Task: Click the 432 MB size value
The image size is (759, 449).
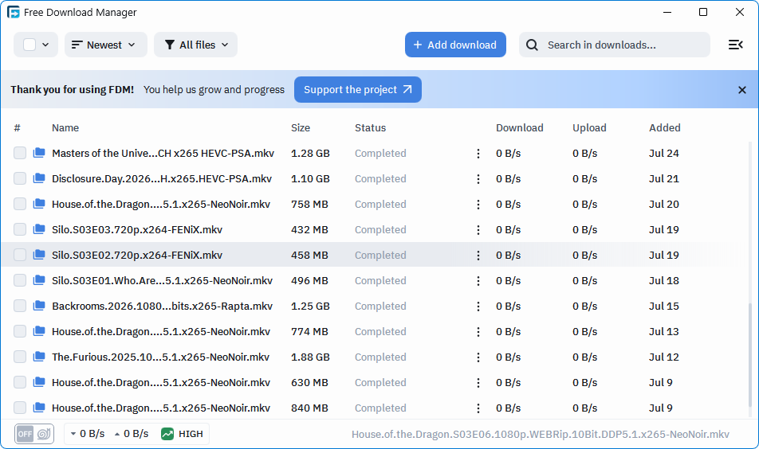Action: tap(309, 229)
